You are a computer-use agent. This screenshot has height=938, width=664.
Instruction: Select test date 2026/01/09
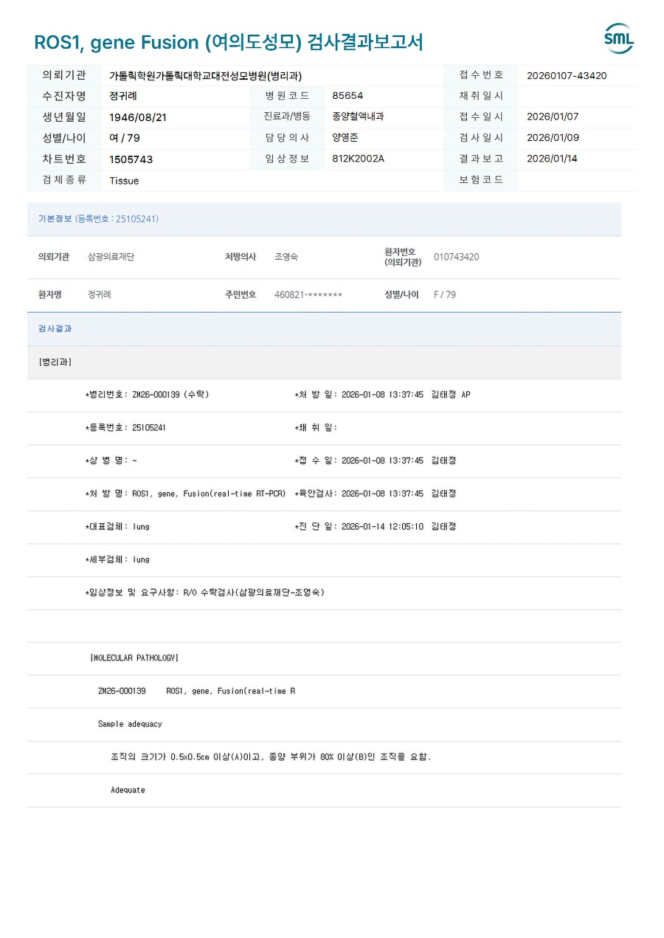point(553,137)
